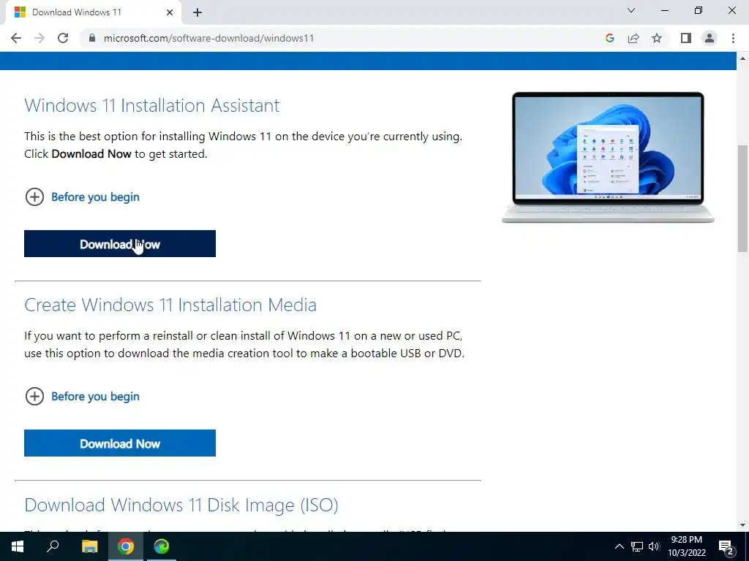Reload the Microsoft download page
Viewport: 749px width, 561px height.
[63, 38]
